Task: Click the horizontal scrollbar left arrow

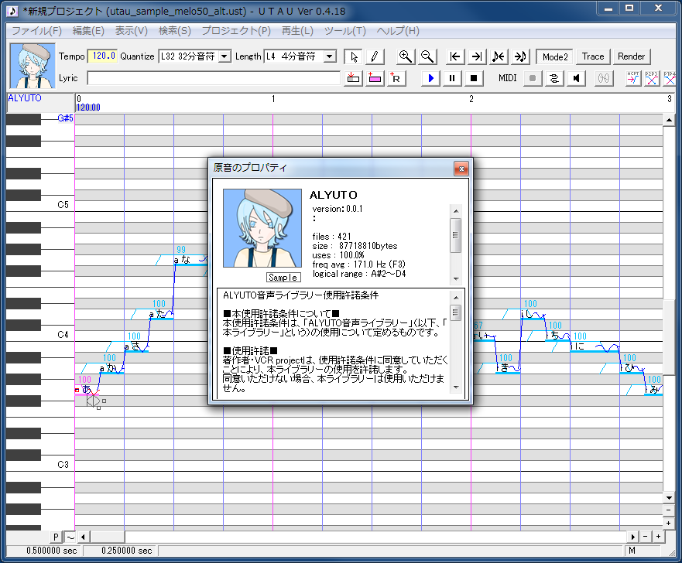Action: [83, 537]
